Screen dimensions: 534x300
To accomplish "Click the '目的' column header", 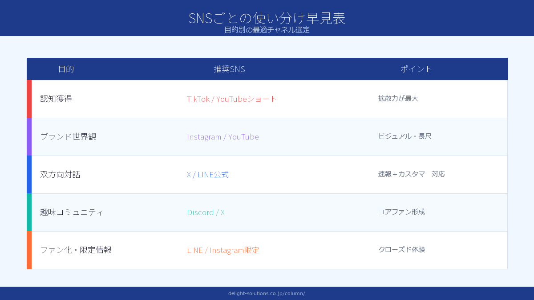I will tap(66, 69).
